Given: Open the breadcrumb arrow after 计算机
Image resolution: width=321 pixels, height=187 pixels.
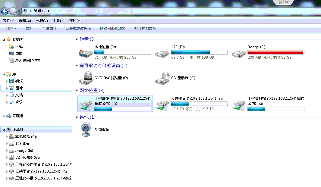Looking at the screenshot, I should tap(49, 11).
